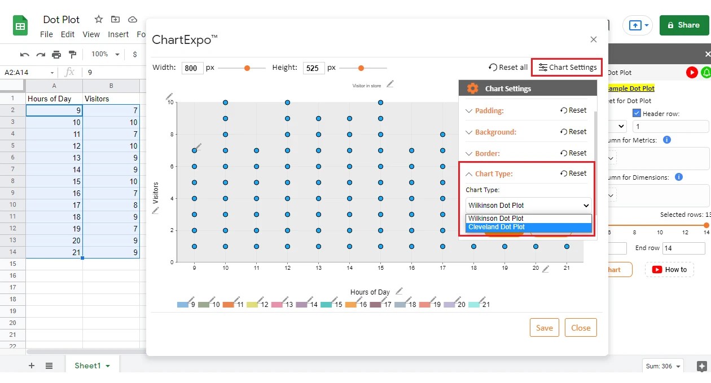Add a new sheet
The image size is (711, 383).
tap(32, 366)
